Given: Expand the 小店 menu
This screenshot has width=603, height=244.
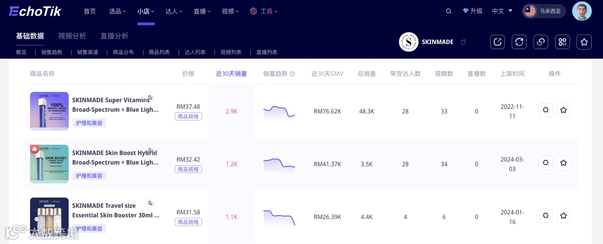Looking at the screenshot, I should (x=146, y=11).
